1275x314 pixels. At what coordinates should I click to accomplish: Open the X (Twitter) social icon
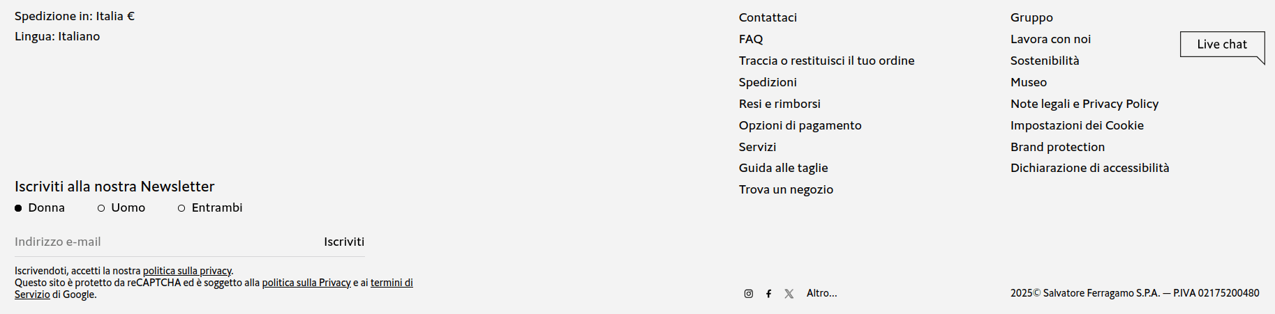pyautogui.click(x=789, y=294)
